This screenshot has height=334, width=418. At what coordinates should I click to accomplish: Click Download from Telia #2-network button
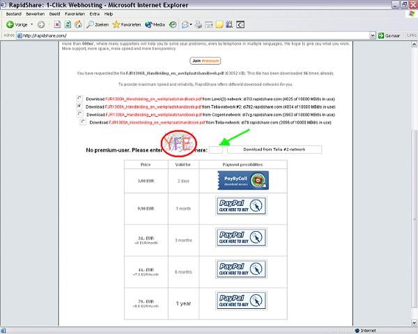click(274, 150)
